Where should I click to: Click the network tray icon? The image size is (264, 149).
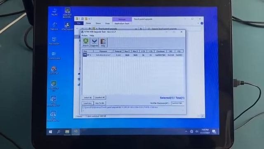191,131
